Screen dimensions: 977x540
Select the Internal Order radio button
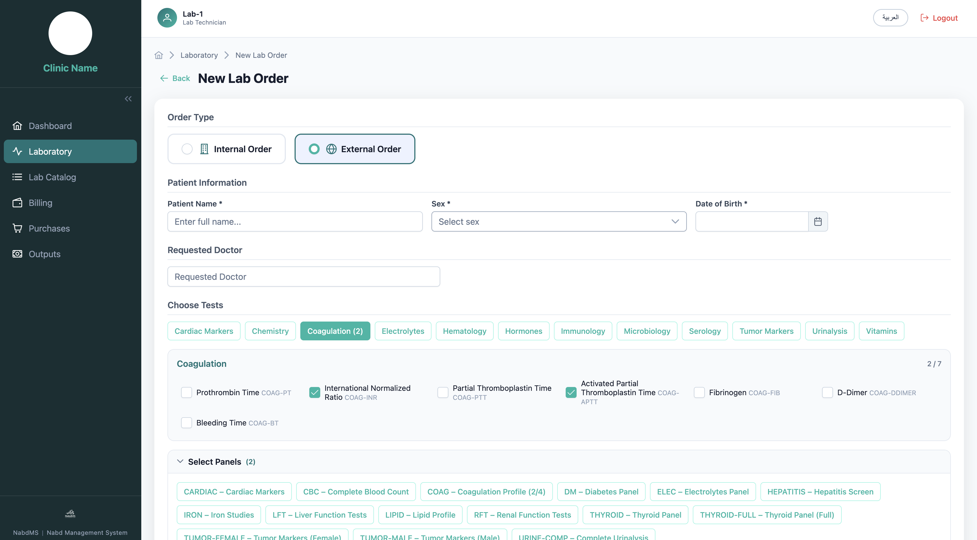point(187,149)
